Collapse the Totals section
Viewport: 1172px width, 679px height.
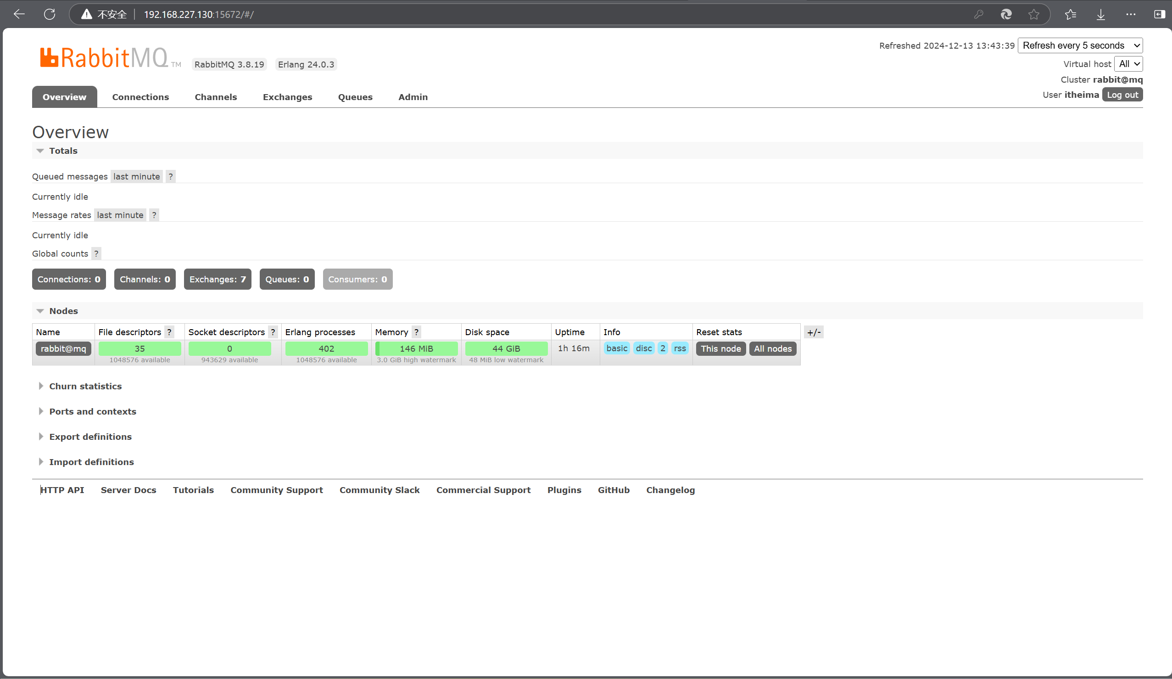coord(63,151)
